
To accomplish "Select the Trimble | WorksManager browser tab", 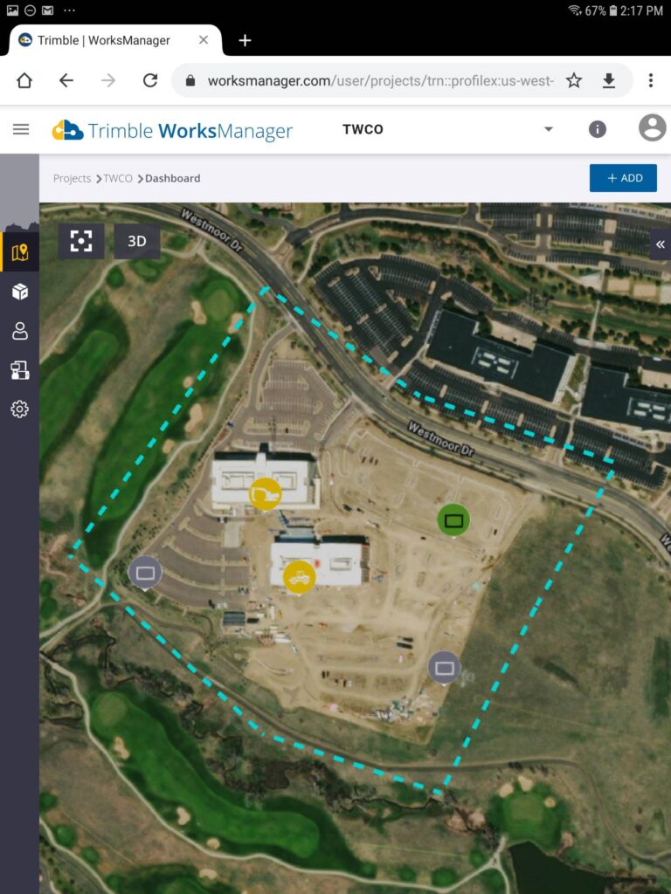I will pyautogui.click(x=111, y=40).
